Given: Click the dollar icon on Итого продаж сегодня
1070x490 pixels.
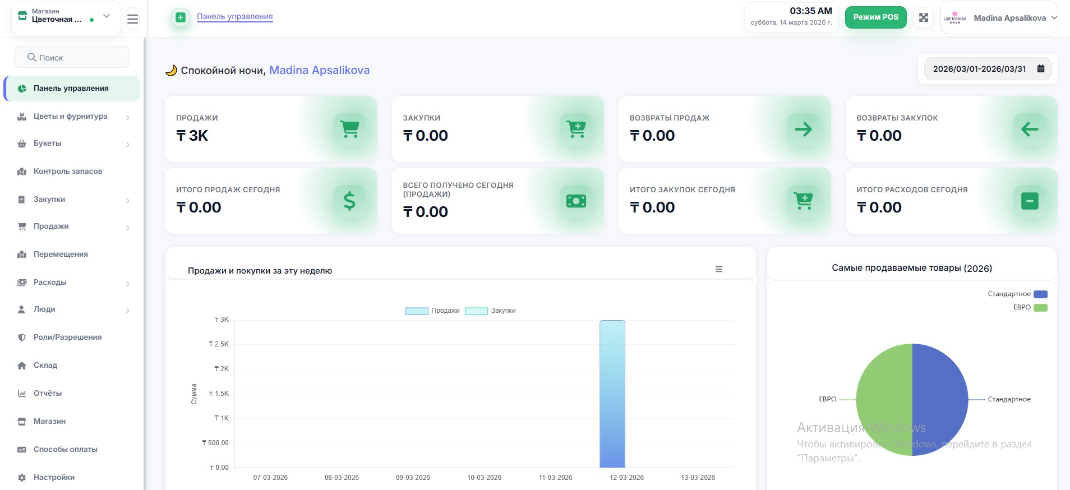Looking at the screenshot, I should pyautogui.click(x=349, y=201).
